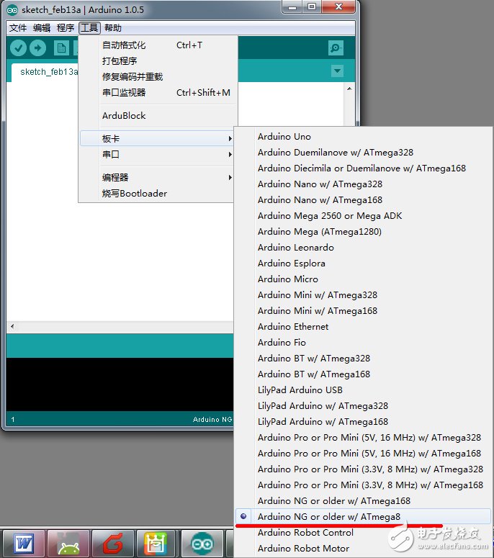Image resolution: width=494 pixels, height=558 pixels.
Task: Open the red G taskbar application icon
Action: click(x=113, y=544)
